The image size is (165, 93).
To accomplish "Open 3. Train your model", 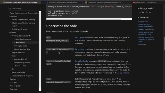I will 21,46.
